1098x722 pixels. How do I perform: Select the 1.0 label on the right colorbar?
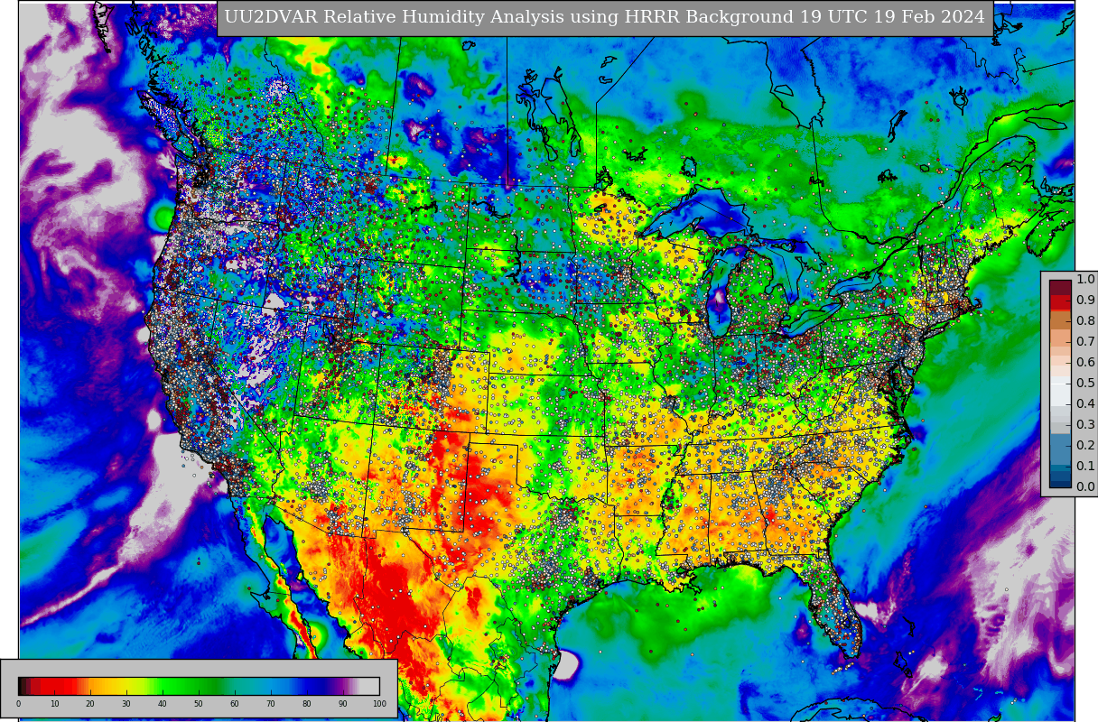tap(1085, 280)
